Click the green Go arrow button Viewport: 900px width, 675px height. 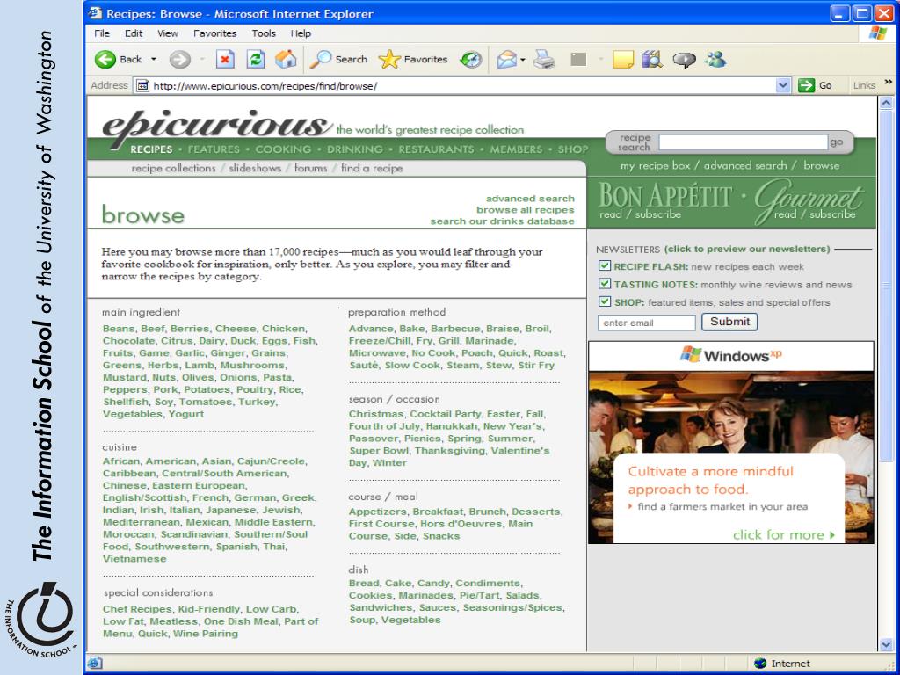[807, 85]
